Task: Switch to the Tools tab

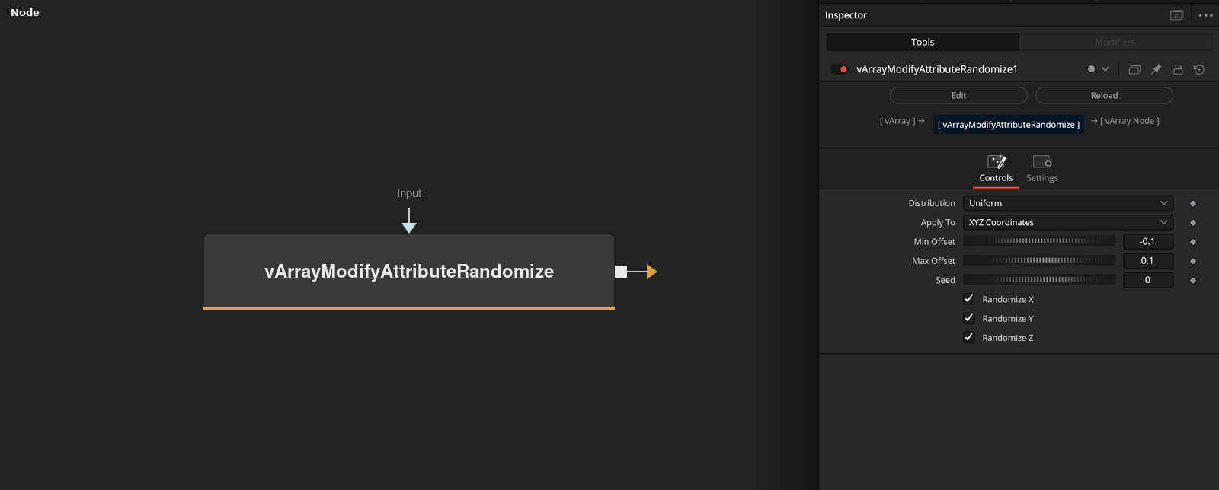Action: tap(923, 42)
